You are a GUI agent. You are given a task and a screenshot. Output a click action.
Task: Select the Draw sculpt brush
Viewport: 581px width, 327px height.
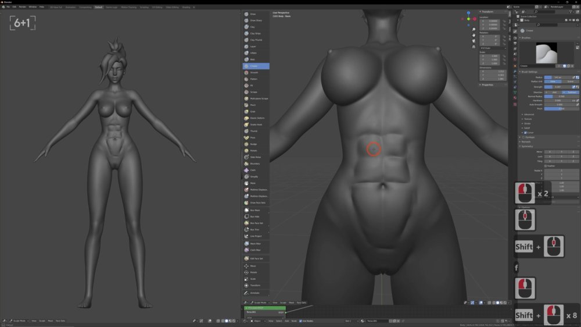tap(256, 14)
